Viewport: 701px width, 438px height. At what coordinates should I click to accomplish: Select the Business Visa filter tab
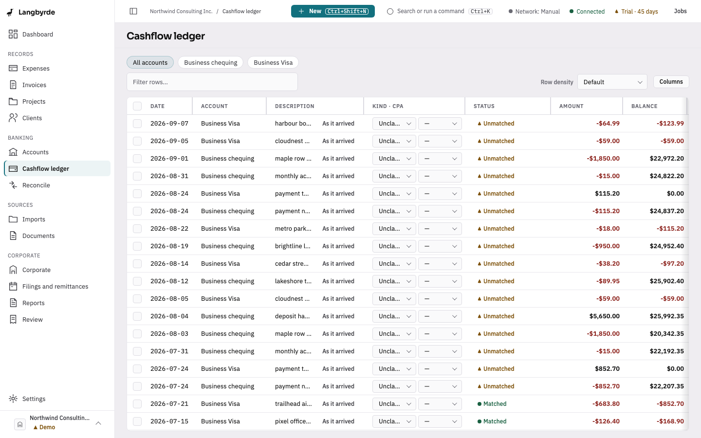click(273, 62)
